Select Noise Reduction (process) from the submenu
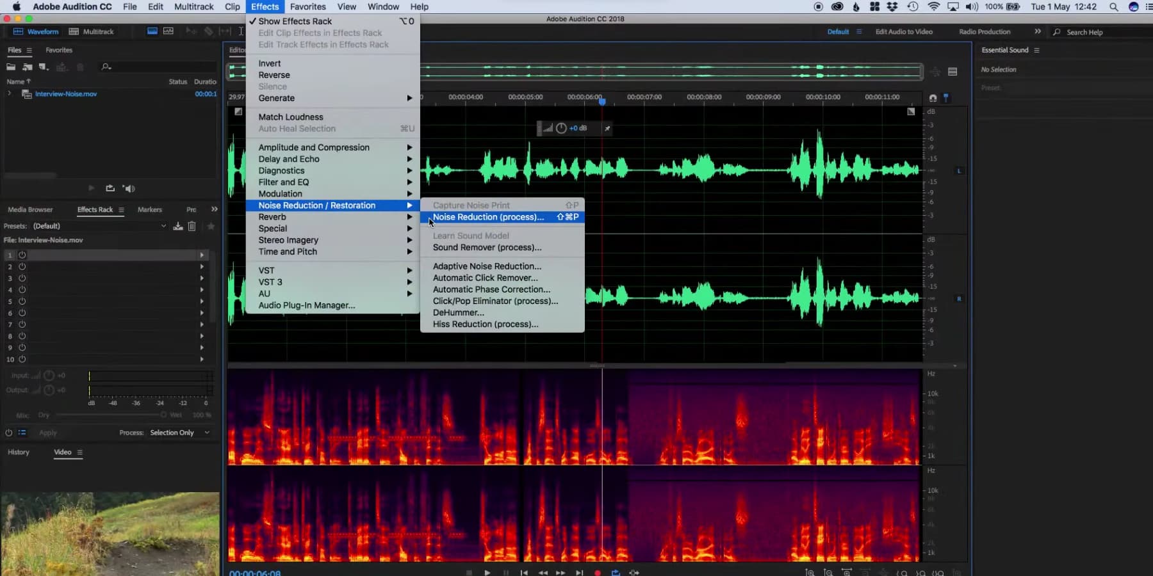This screenshot has width=1153, height=576. pos(488,217)
